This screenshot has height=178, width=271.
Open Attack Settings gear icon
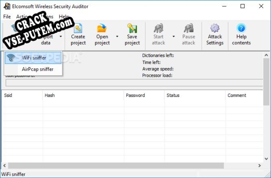215,28
